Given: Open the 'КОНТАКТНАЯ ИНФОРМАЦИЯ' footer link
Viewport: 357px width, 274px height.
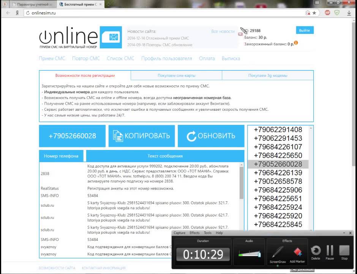Looking at the screenshot, I should pos(104,268).
